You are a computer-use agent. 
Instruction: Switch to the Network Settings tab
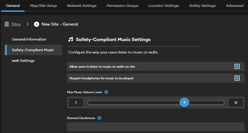(x=82, y=6)
